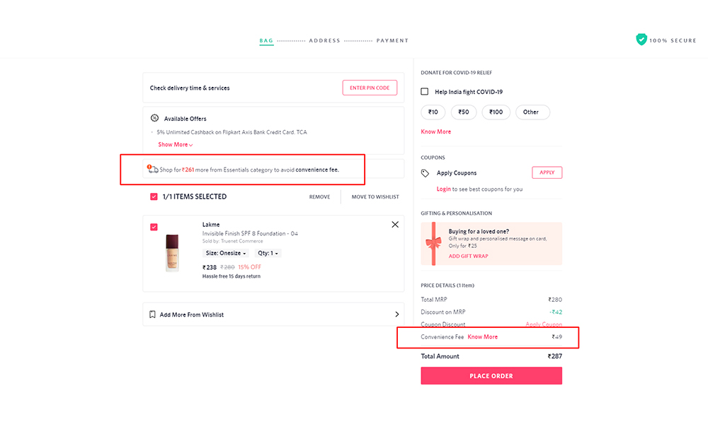Open Add More From Wishlist arrow

coord(396,314)
